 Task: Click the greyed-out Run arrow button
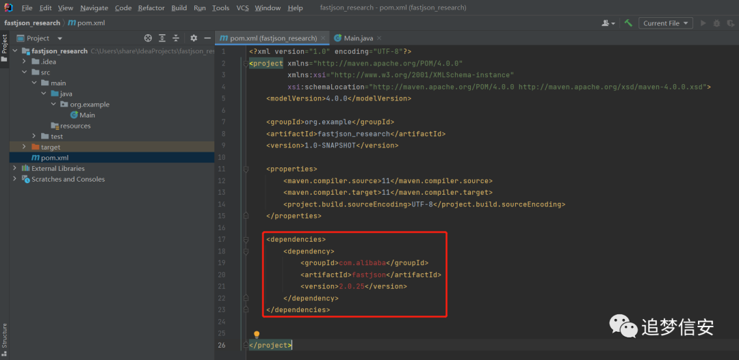click(x=703, y=23)
